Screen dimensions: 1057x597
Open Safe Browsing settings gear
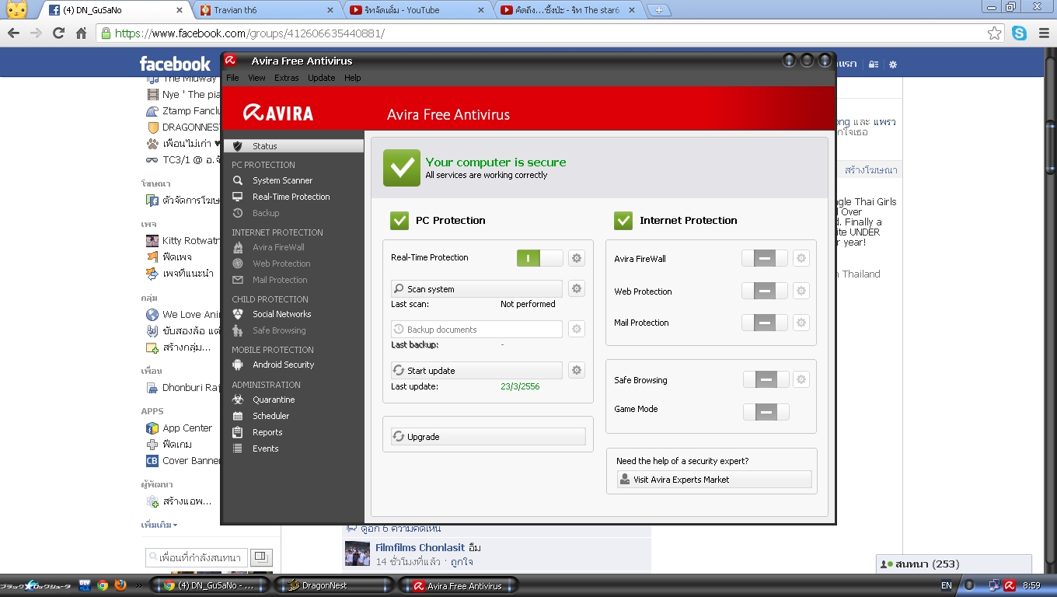click(801, 380)
